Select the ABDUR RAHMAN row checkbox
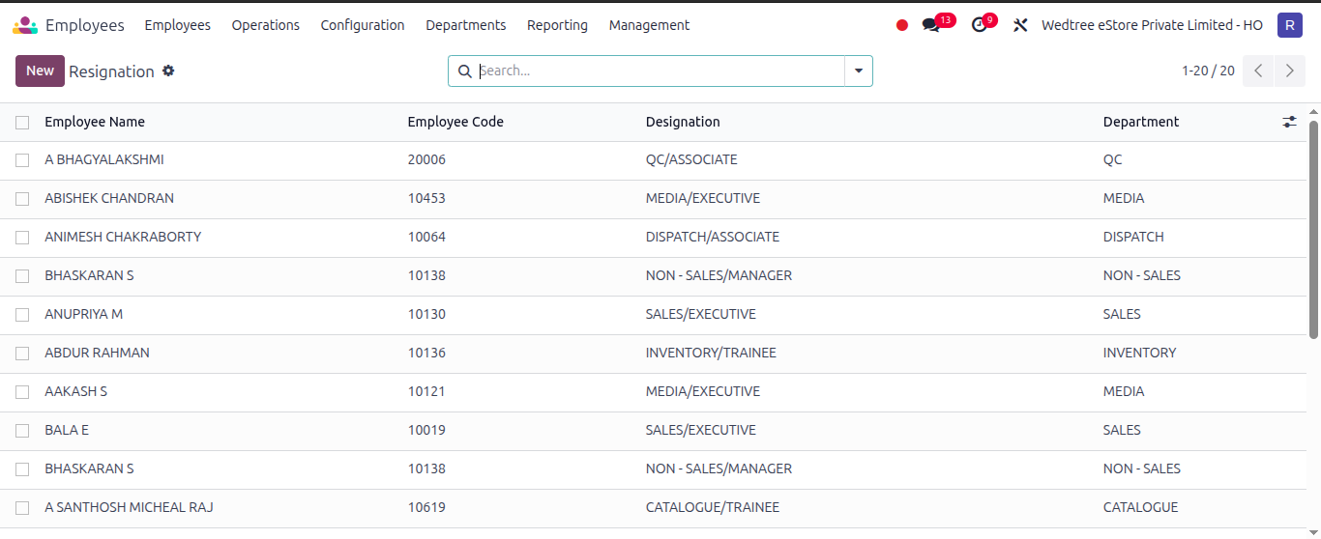Viewport: 1321px width, 539px height. tap(22, 354)
